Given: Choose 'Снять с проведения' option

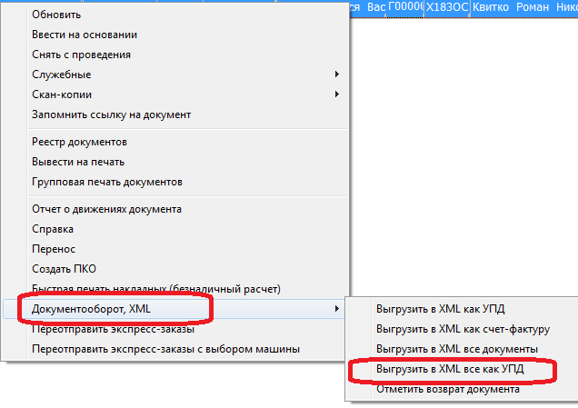Looking at the screenshot, I should [x=81, y=55].
